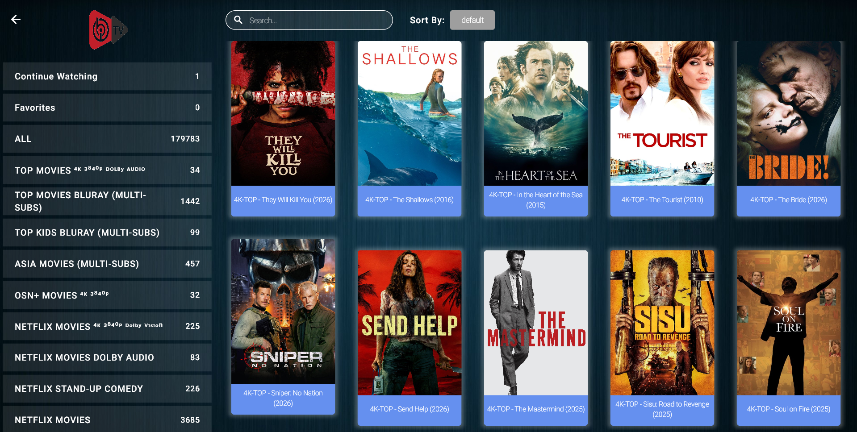Open The Tourist movie poster

(662, 113)
